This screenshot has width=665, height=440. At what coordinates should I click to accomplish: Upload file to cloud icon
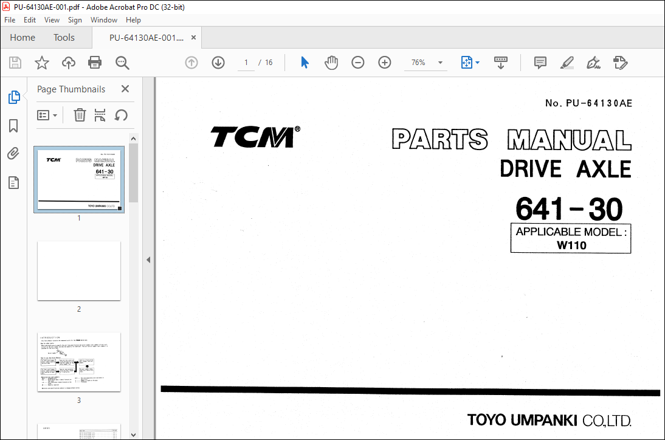pyautogui.click(x=68, y=63)
